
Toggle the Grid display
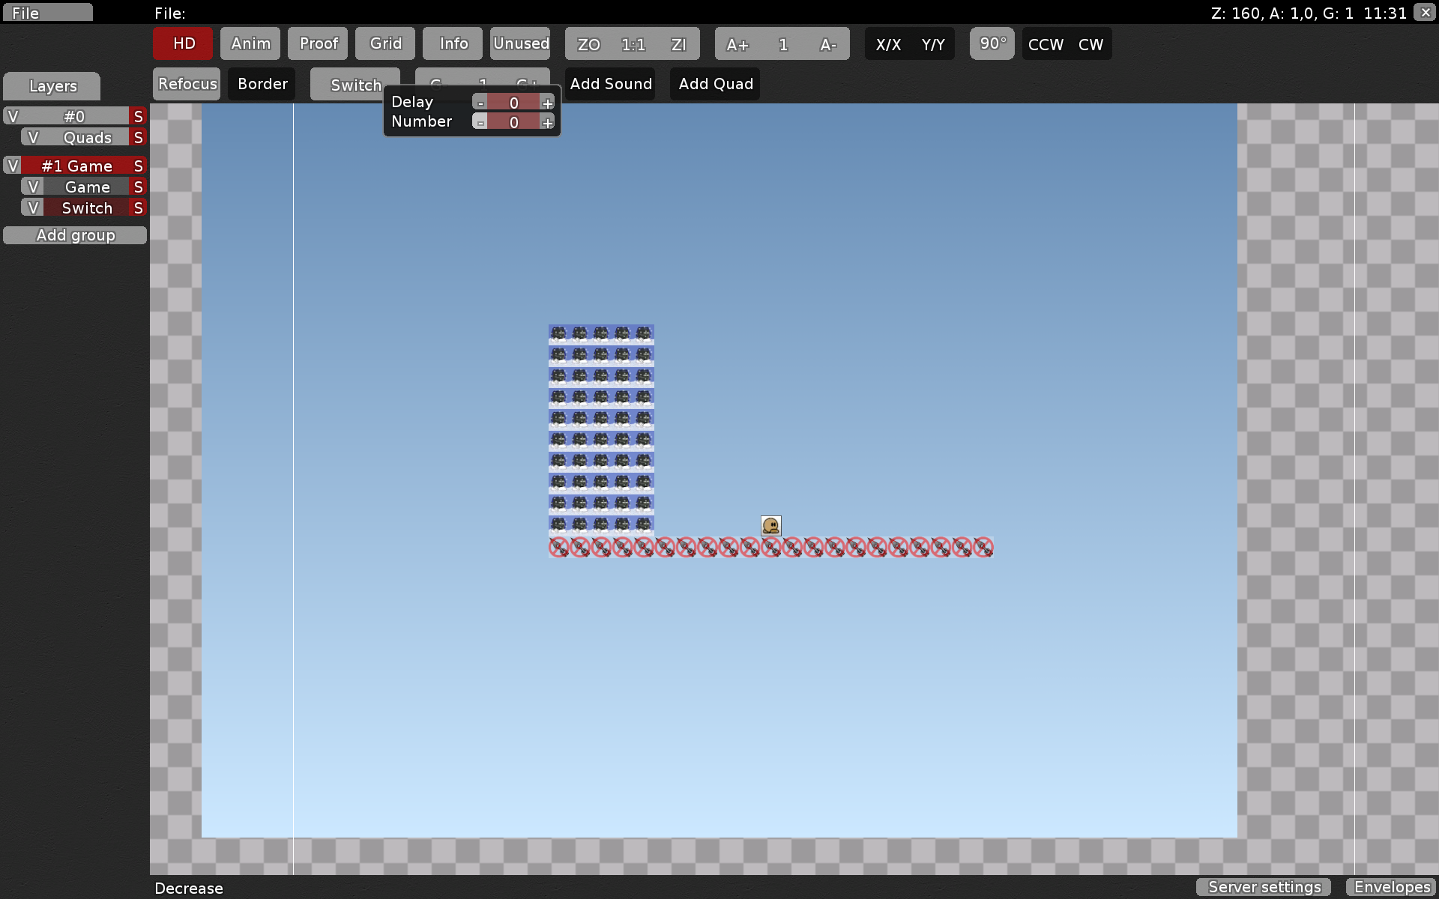point(385,43)
